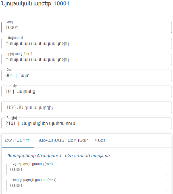Open the Խումբ group selector showing Ապրանք
This screenshot has height=194, width=173.
(86, 91)
